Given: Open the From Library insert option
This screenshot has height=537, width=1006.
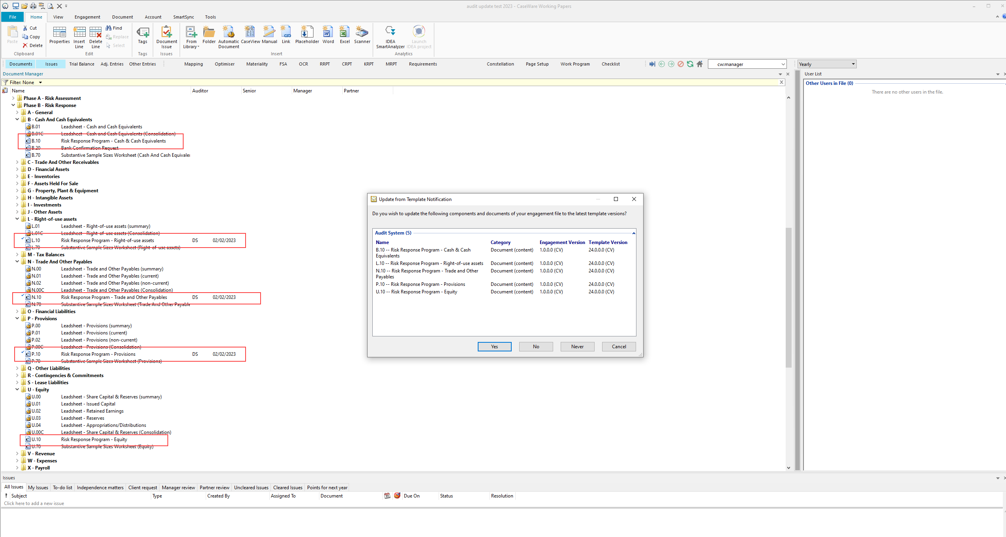Looking at the screenshot, I should [191, 37].
